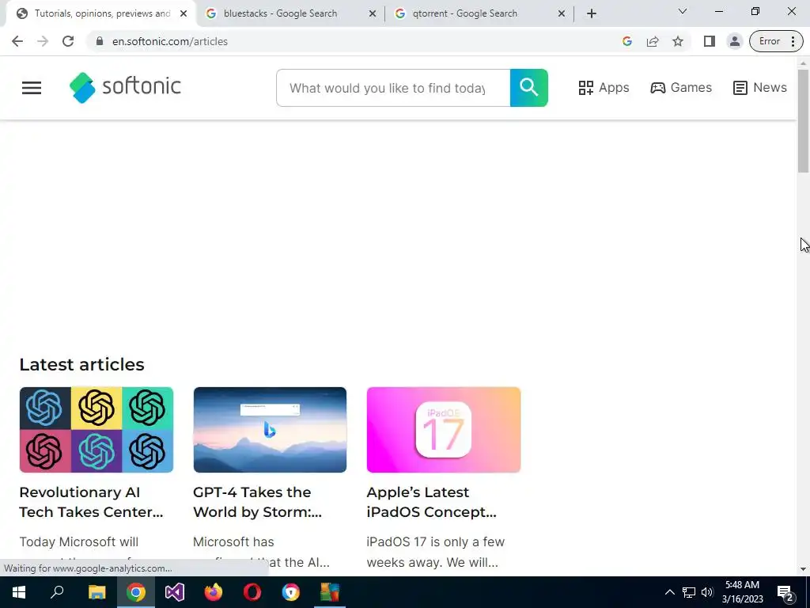Open the Windows Start menu
Screen dimensions: 810x608
click(x=19, y=592)
